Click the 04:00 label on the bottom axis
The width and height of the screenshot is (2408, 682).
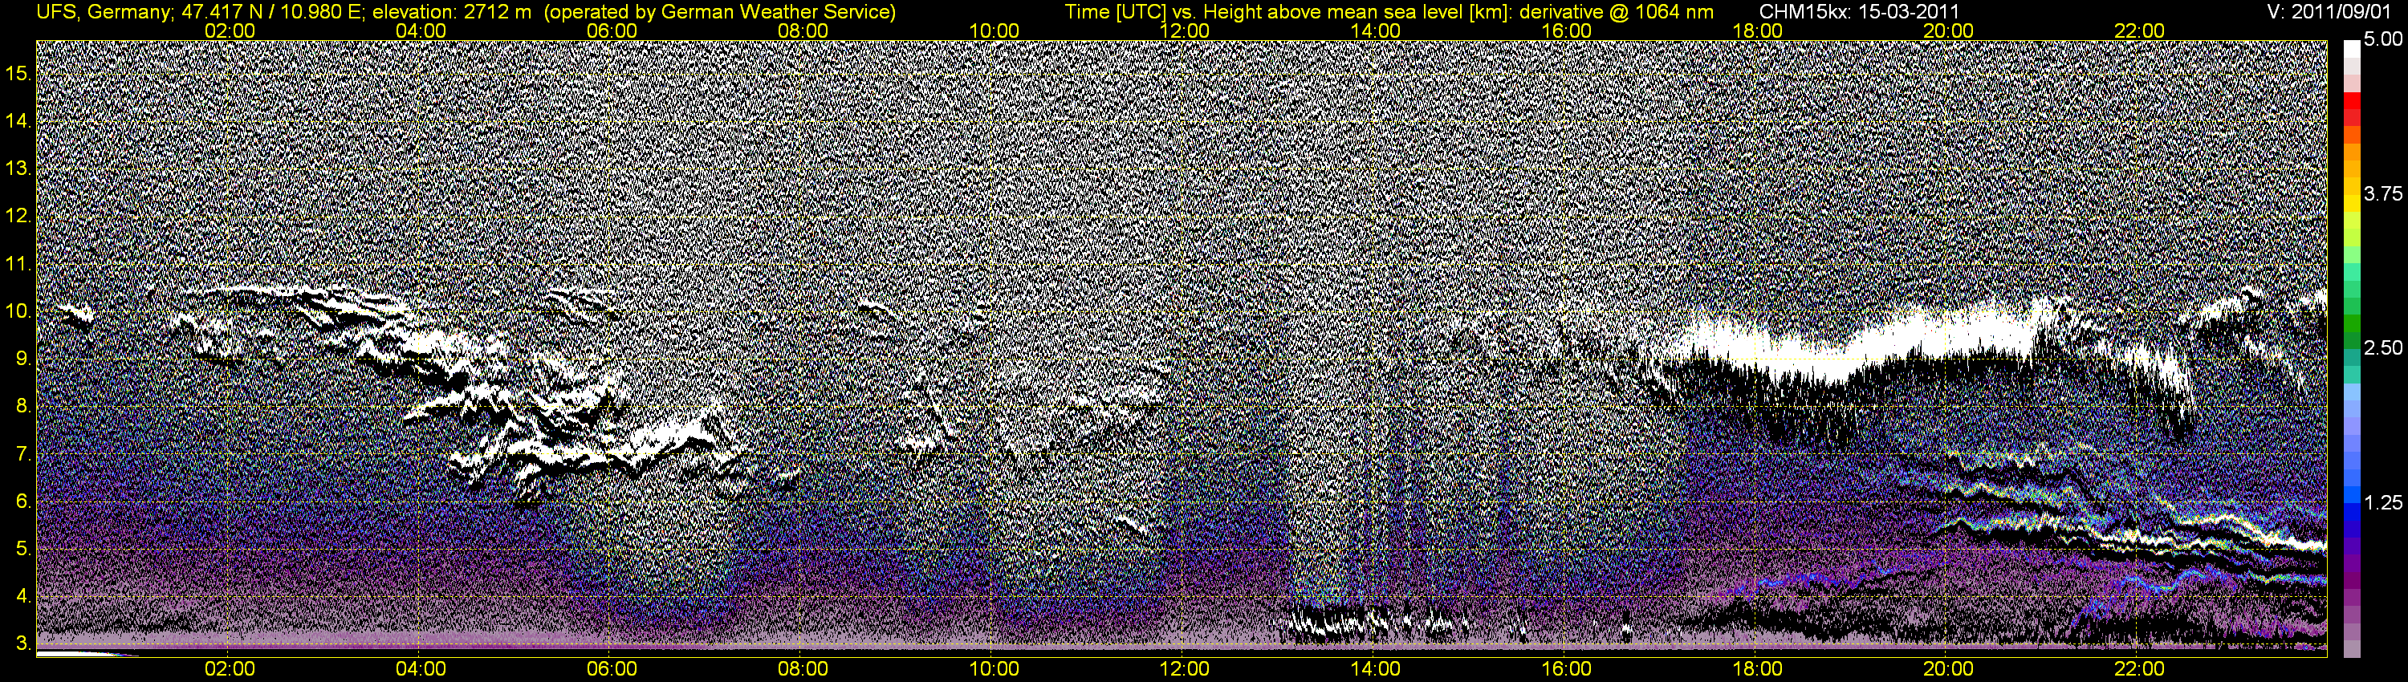point(421,669)
